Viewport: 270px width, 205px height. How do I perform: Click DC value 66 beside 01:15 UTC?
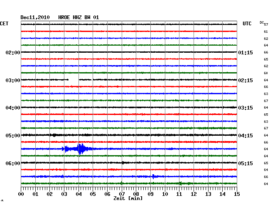(266, 52)
